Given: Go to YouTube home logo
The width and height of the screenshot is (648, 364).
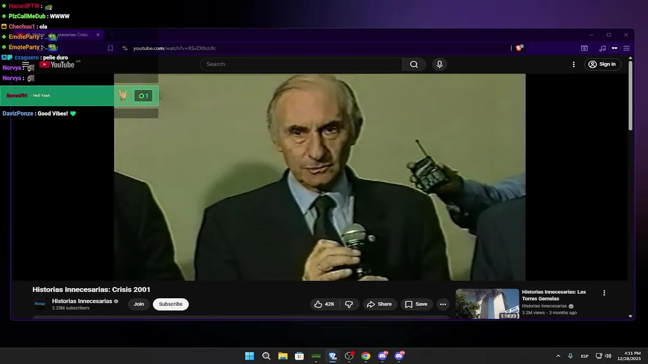Looking at the screenshot, I should click(58, 64).
